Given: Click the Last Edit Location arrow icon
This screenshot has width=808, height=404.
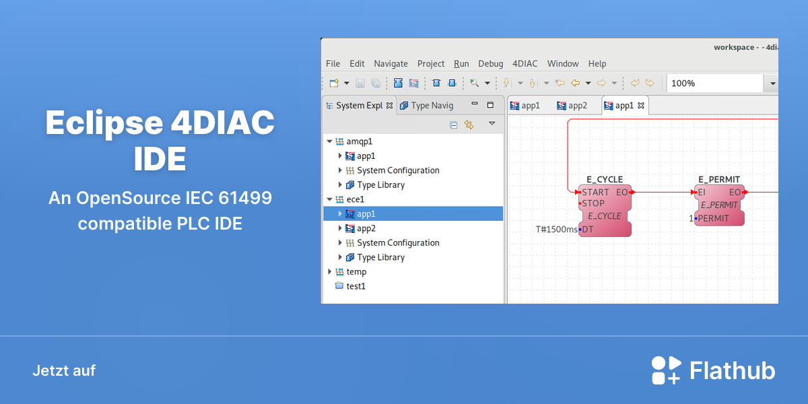Looking at the screenshot, I should coord(560,83).
